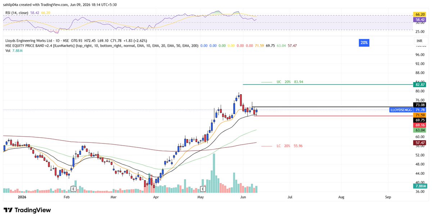Screen dimensions: 432x219
Task: Click the Sep label on the time axis
Action: pos(388,197)
